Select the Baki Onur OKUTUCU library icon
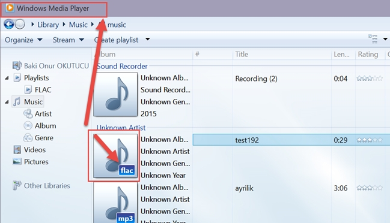 [17, 65]
